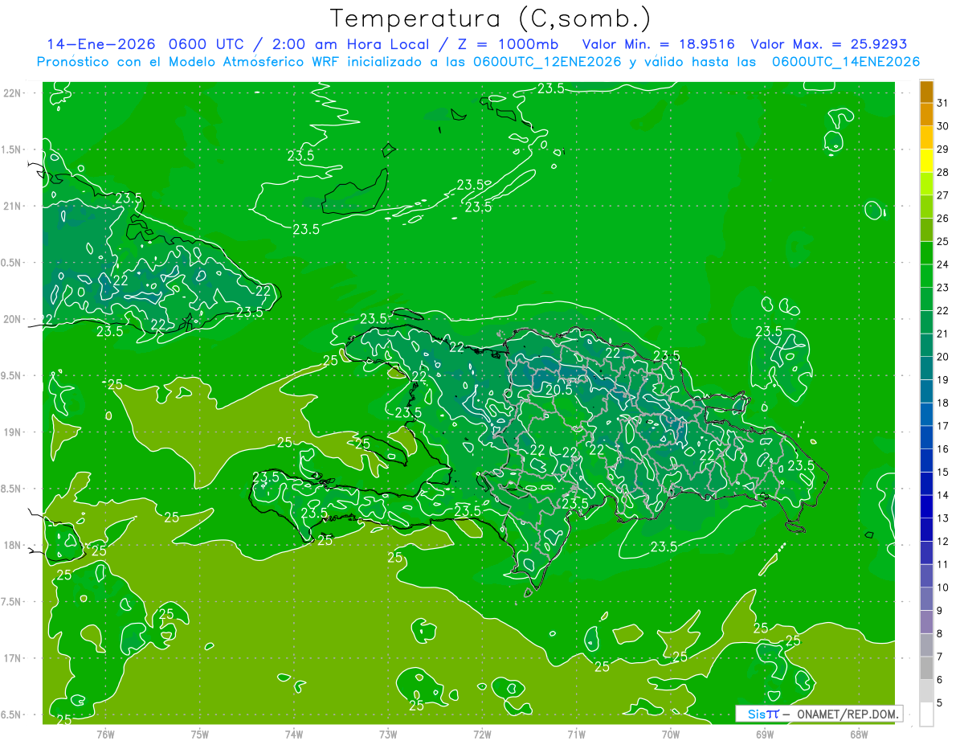Image resolution: width=964 pixels, height=745 pixels.
Task: Click the legend scale number "30"
Action: tap(943, 126)
